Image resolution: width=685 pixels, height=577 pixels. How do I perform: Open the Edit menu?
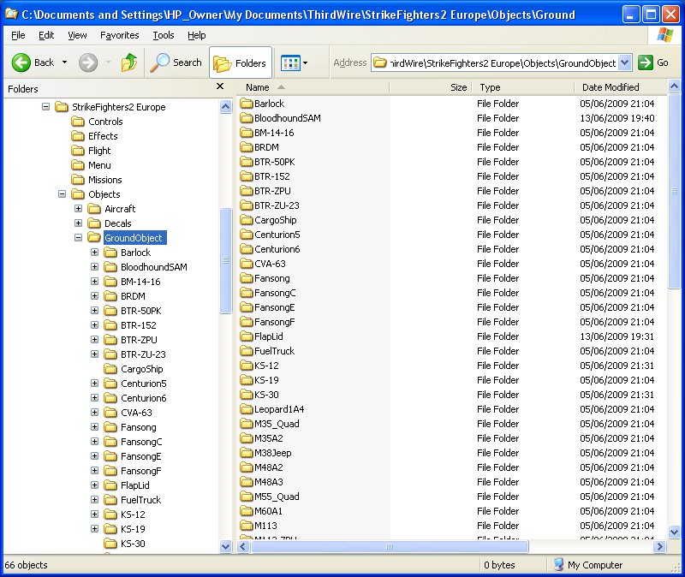click(46, 35)
